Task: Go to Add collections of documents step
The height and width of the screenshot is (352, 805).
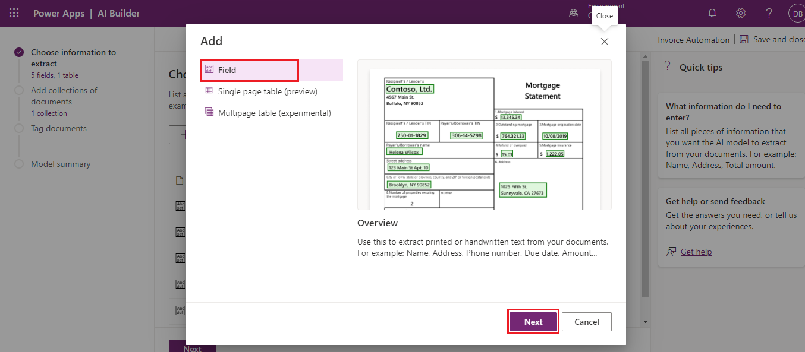Action: tap(64, 96)
